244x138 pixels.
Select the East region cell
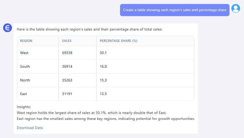pyautogui.click(x=23, y=94)
